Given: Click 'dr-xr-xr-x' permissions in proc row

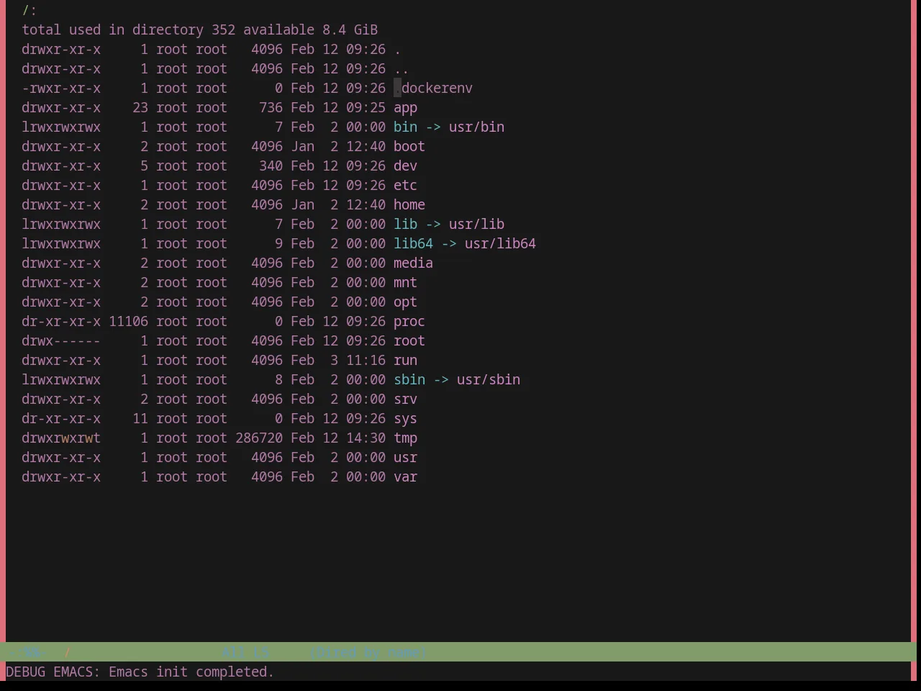Looking at the screenshot, I should pos(61,321).
